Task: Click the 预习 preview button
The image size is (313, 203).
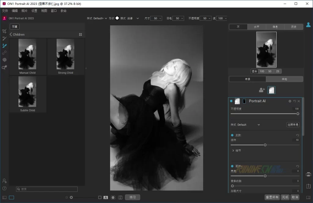Action: coord(132,197)
